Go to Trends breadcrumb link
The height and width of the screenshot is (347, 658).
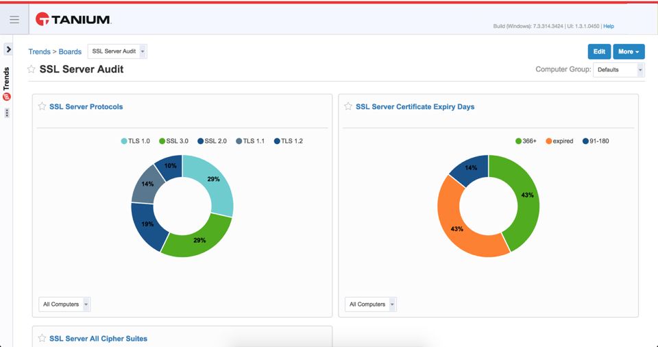40,51
